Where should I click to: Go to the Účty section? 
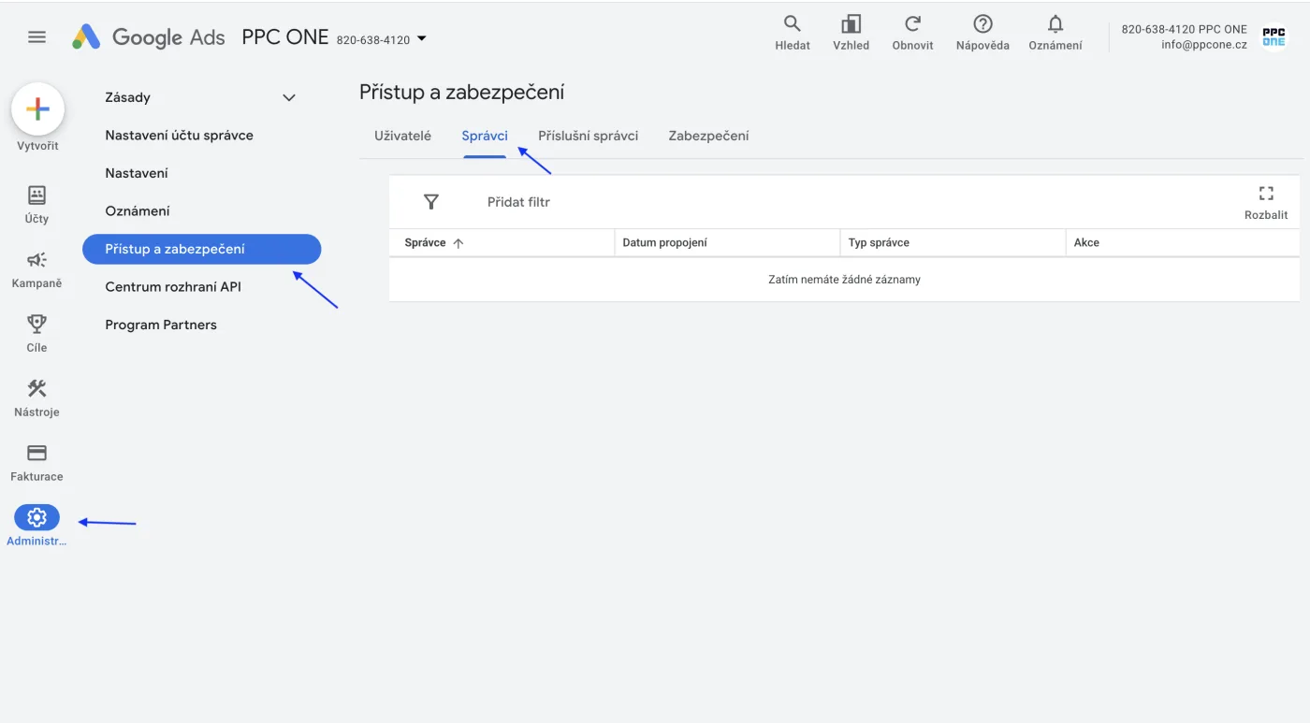36,205
